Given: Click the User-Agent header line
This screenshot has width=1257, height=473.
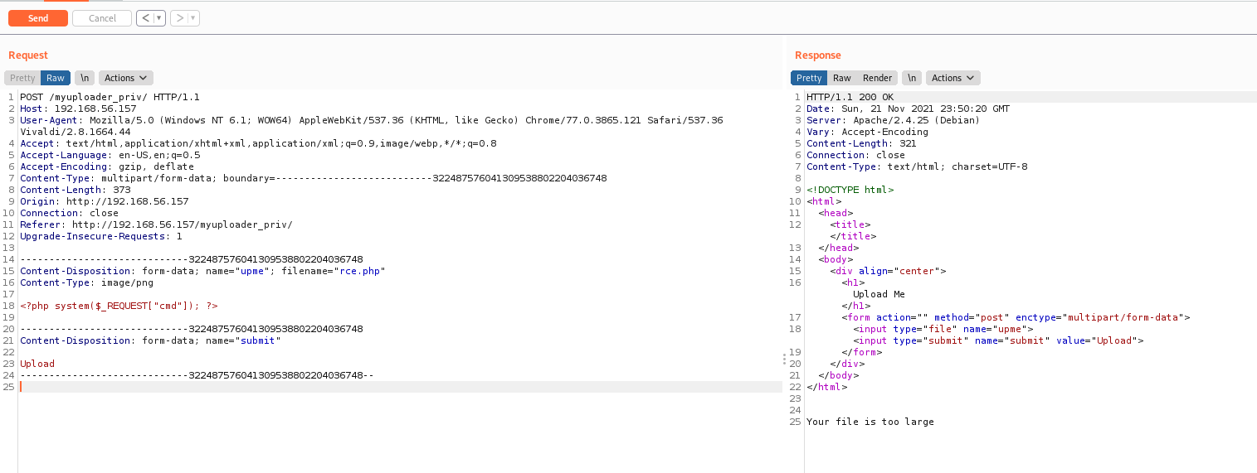Looking at the screenshot, I should click(x=372, y=126).
